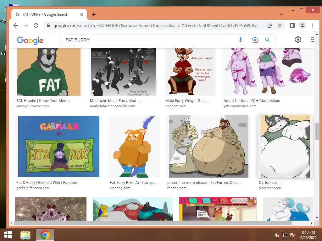Viewport: 322px width, 241px height.
Task: Open the Nick Wilde comic thumbnail
Action: tap(218, 209)
